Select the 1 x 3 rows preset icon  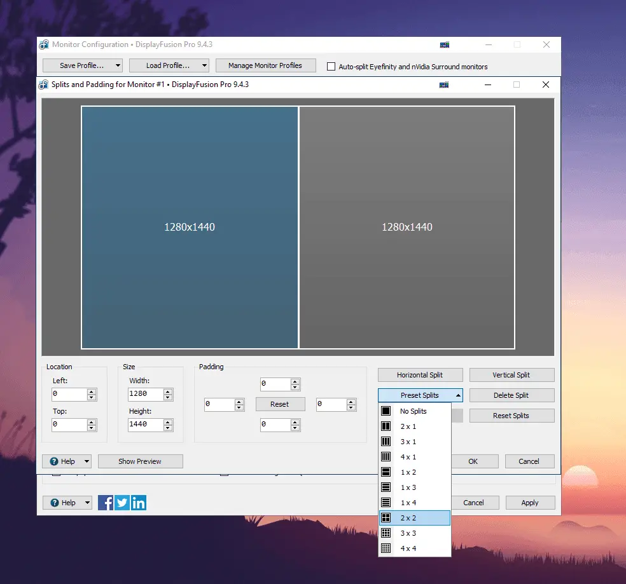(386, 487)
